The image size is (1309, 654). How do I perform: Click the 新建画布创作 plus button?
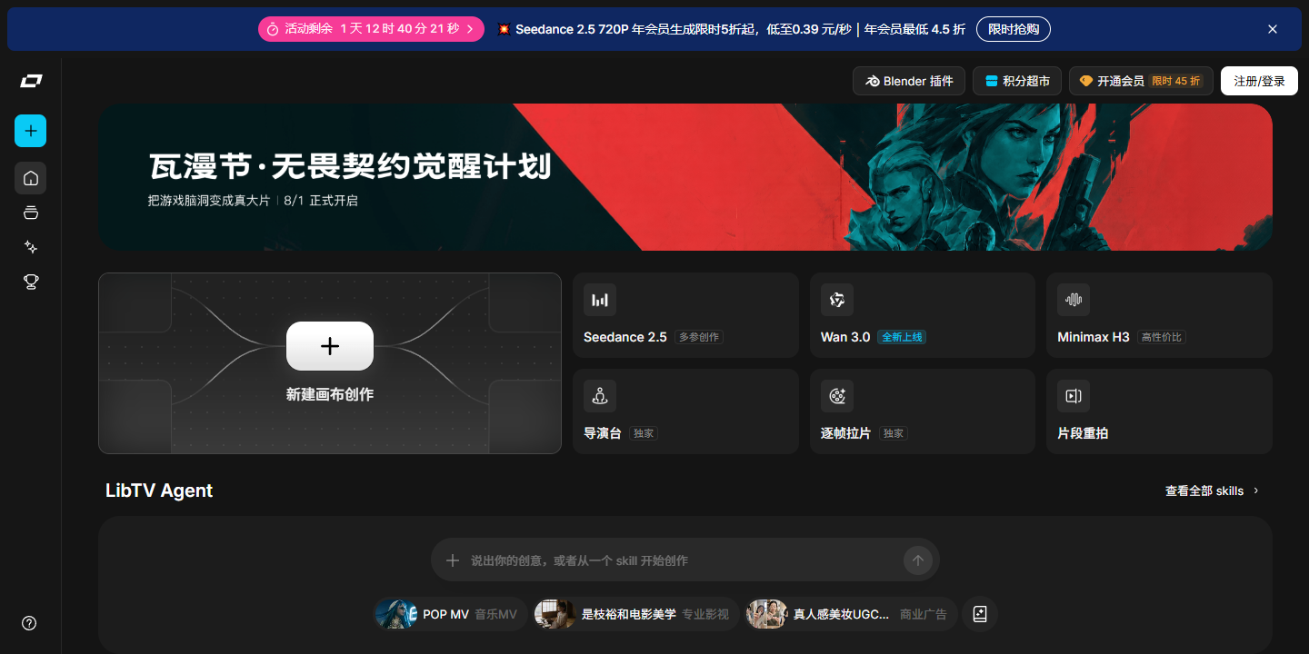(x=330, y=346)
